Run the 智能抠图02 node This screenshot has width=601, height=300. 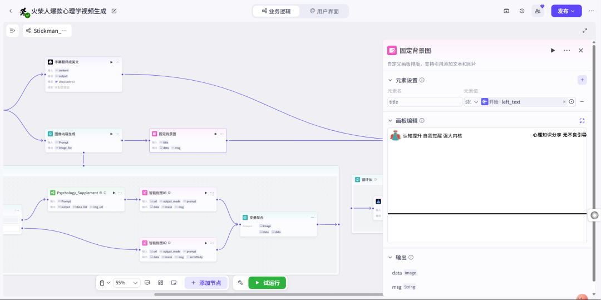coord(206,243)
